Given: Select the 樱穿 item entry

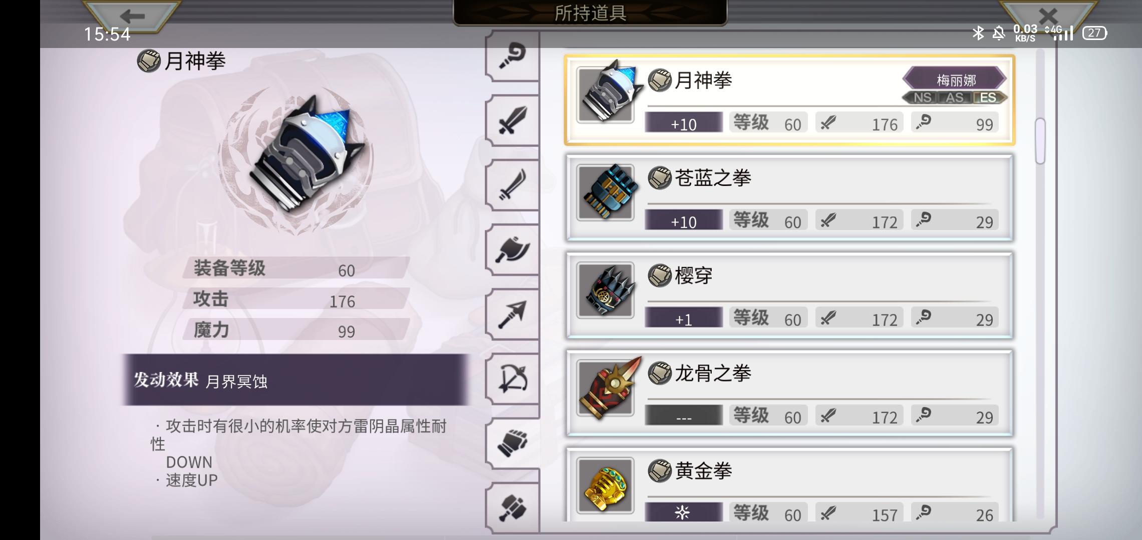Looking at the screenshot, I should [789, 295].
